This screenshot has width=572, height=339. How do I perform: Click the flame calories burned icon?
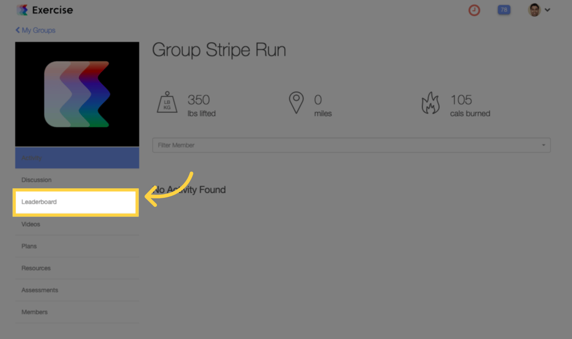[x=431, y=103]
